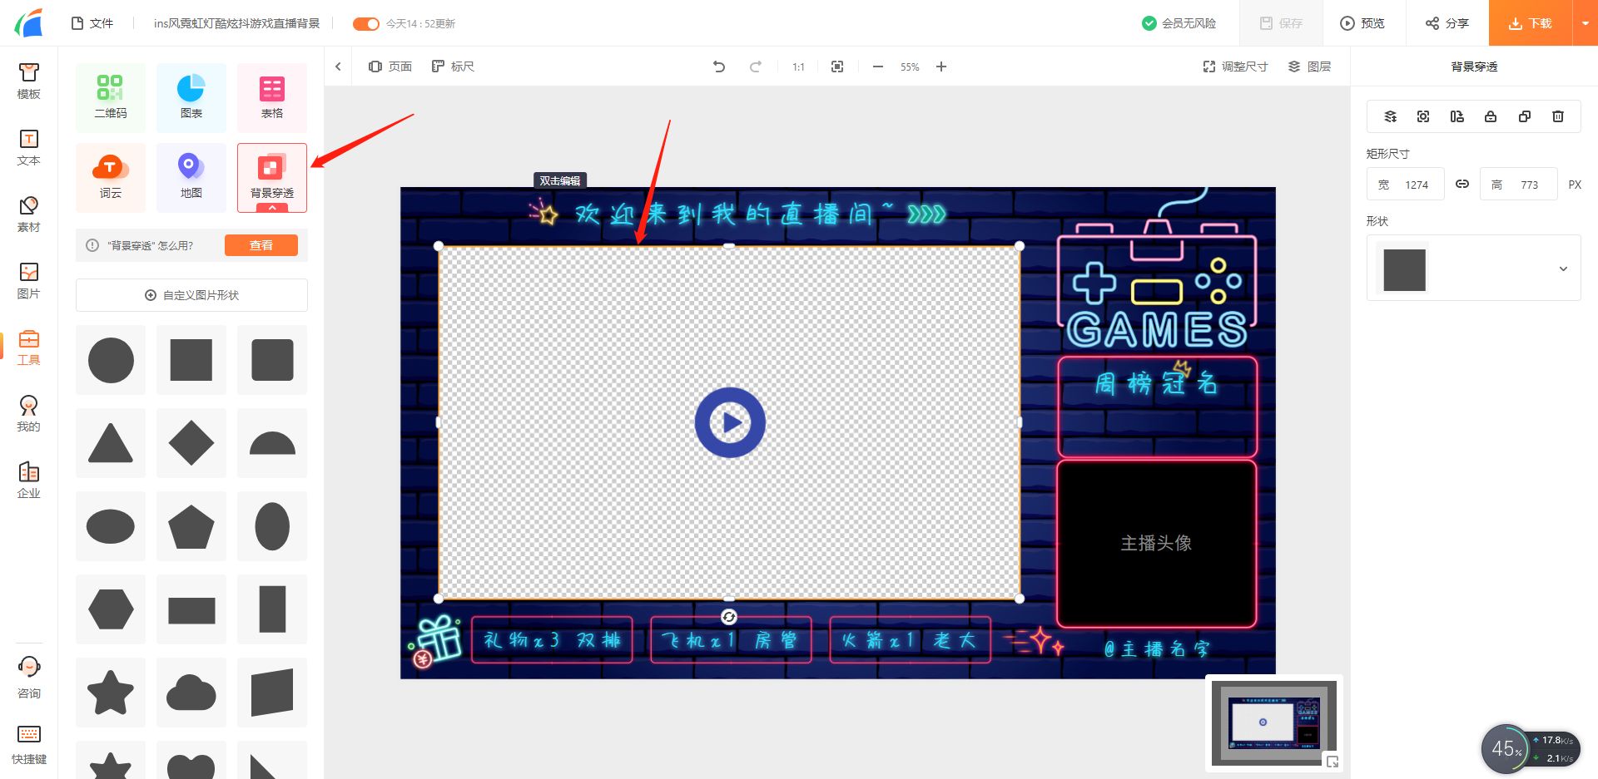The width and height of the screenshot is (1598, 779).
Task: Reset zoom to 1:1
Action: tap(798, 67)
